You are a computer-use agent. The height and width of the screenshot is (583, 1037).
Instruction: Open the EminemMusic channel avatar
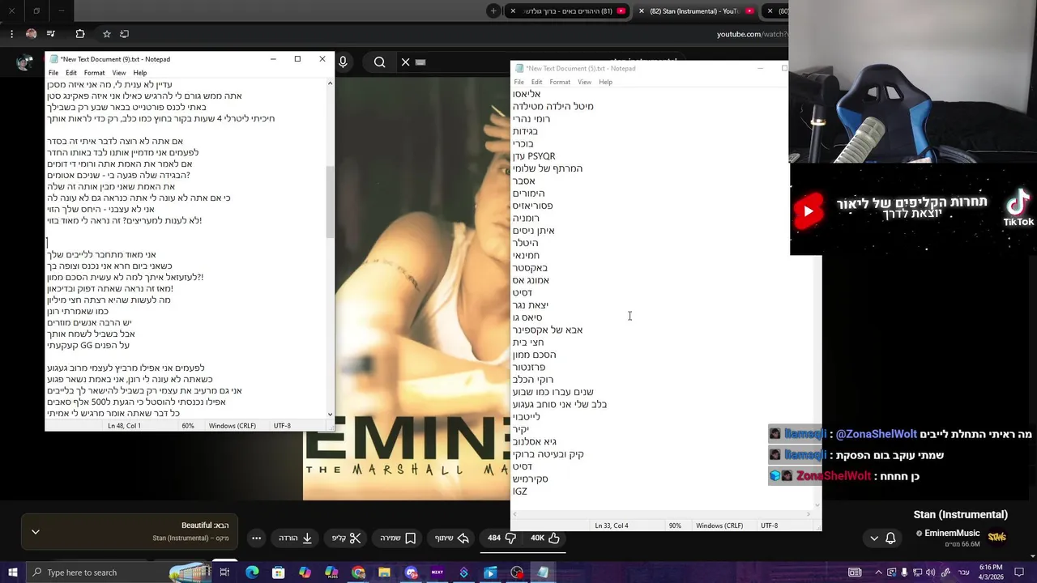pos(996,537)
